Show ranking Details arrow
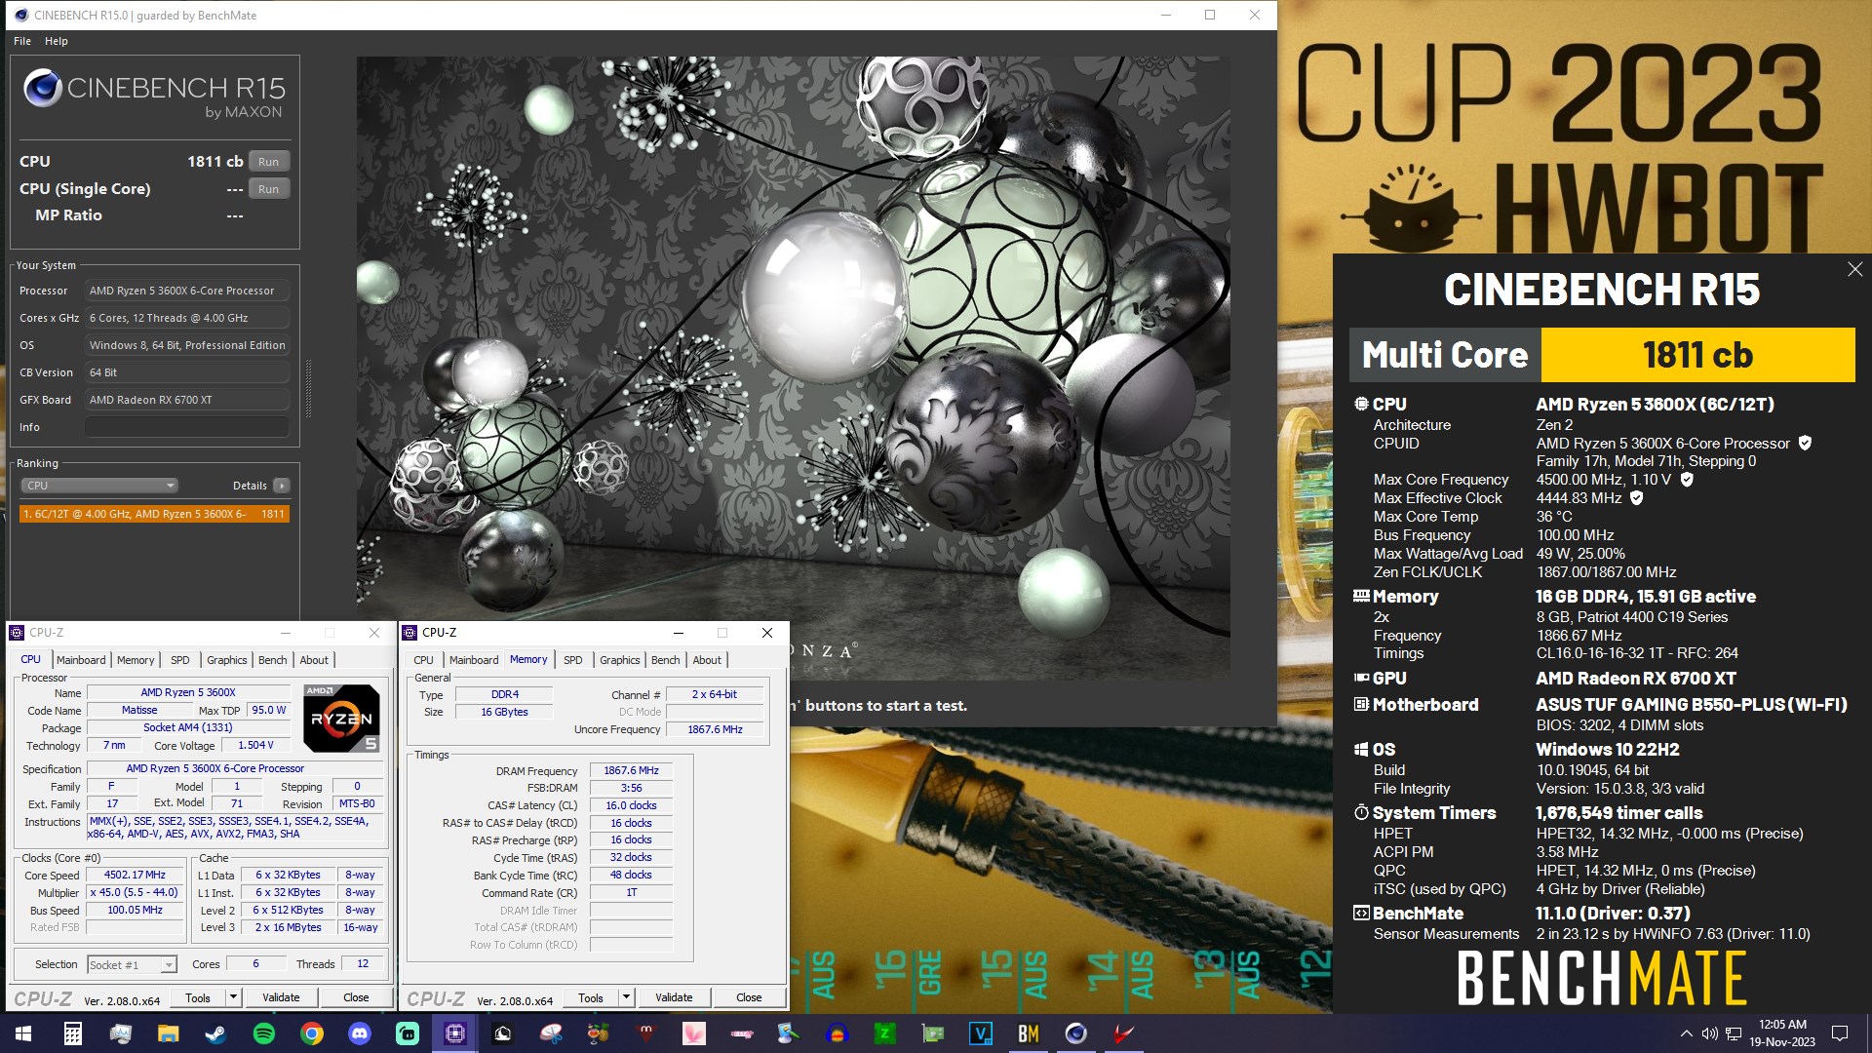 (x=282, y=486)
